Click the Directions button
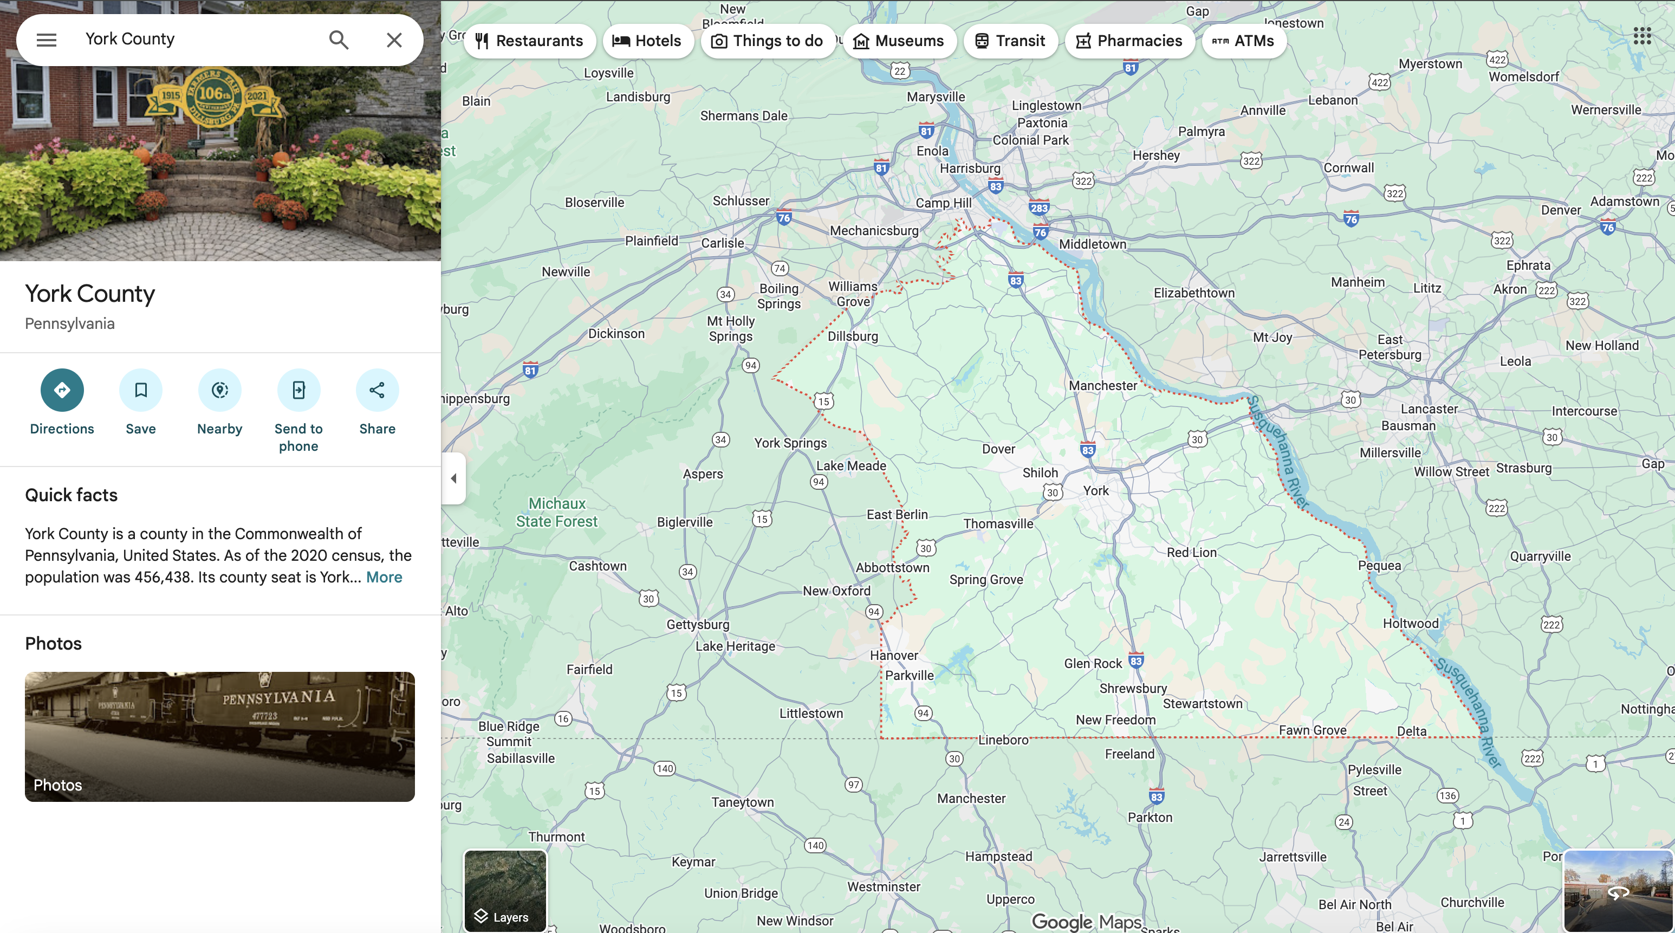 (62, 390)
